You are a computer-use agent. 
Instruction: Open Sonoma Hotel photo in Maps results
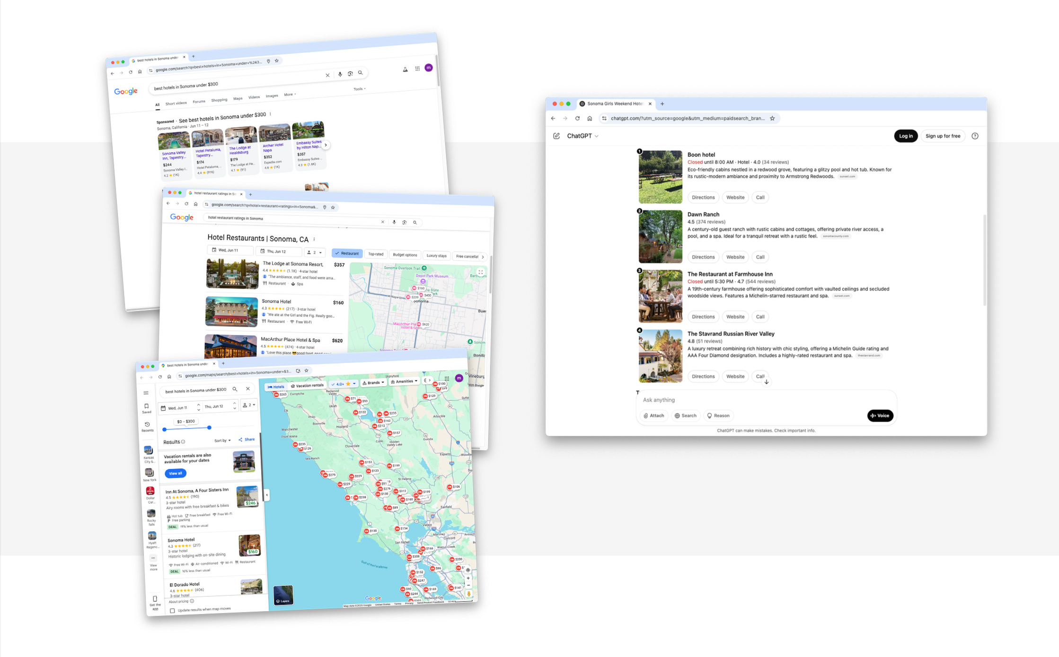pyautogui.click(x=249, y=545)
